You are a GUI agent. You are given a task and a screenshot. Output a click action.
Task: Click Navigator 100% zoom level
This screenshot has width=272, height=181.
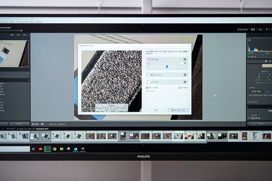click(18, 35)
